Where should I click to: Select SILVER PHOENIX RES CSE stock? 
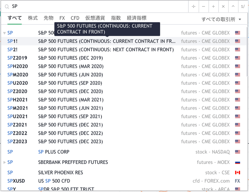click(124, 172)
